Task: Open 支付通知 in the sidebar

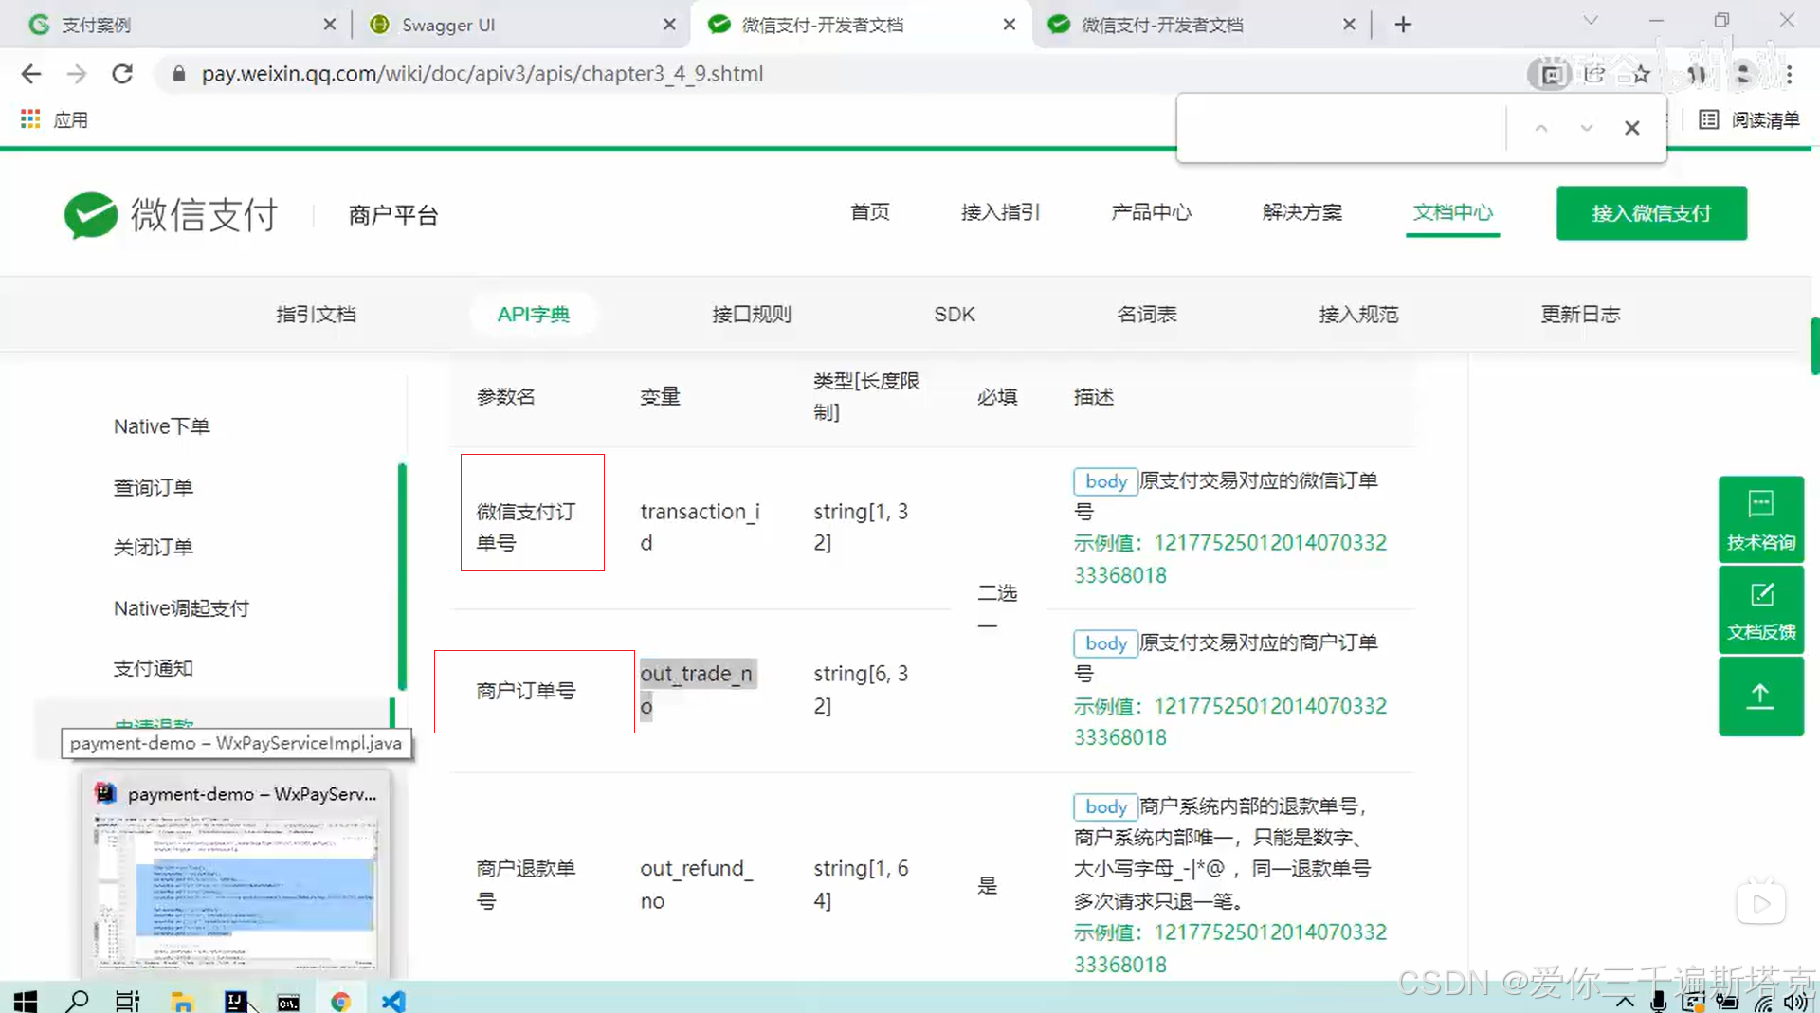Action: tap(153, 669)
